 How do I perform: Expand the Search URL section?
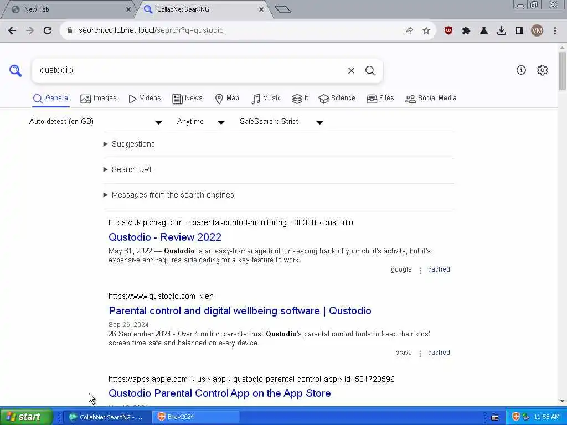(x=128, y=169)
